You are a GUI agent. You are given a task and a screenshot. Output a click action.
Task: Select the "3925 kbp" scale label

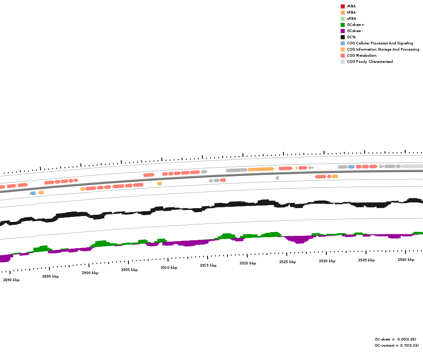[x=287, y=262]
